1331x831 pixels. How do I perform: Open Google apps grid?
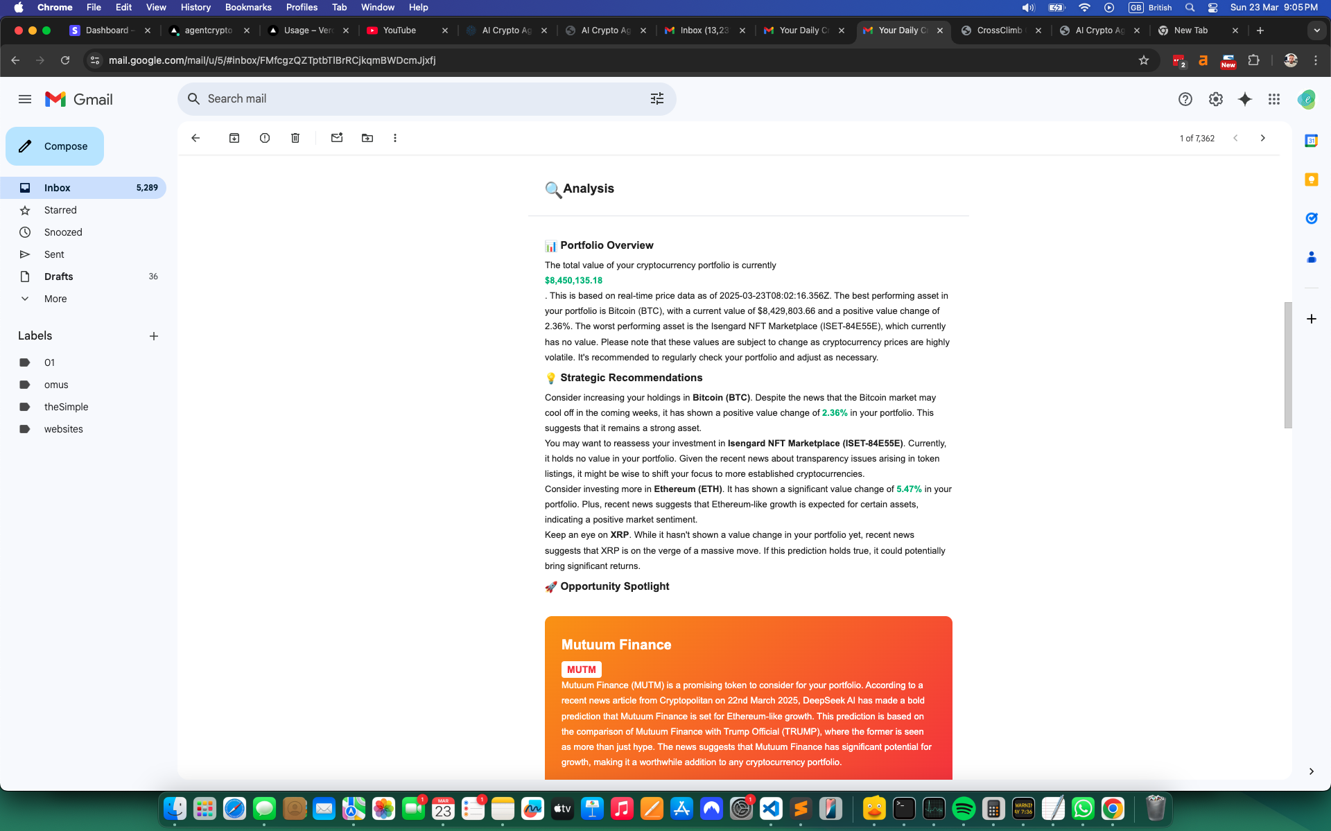click(1273, 99)
